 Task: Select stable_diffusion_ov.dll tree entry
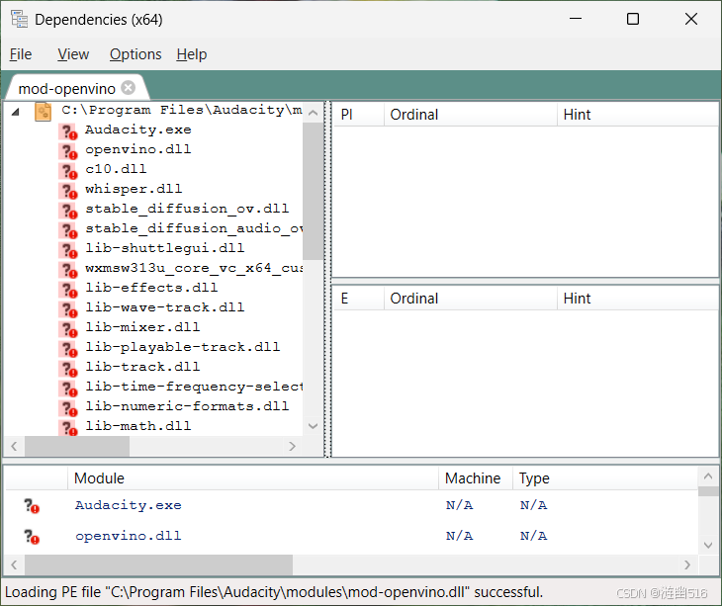pyautogui.click(x=187, y=209)
